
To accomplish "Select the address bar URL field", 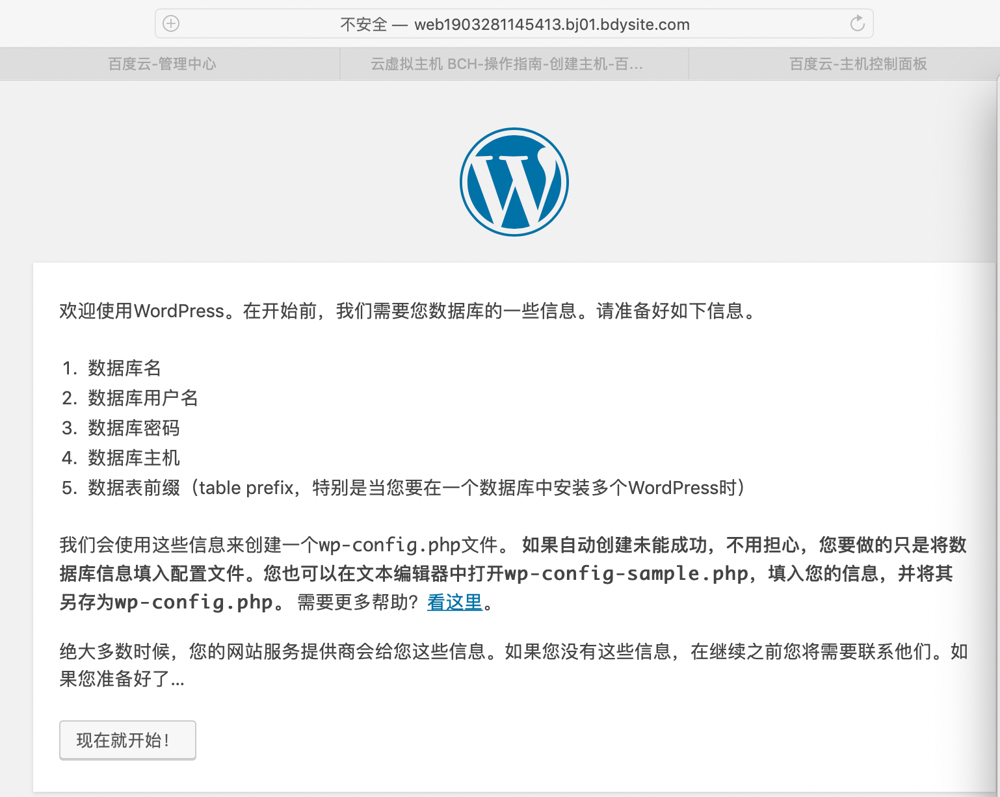I will click(x=514, y=24).
